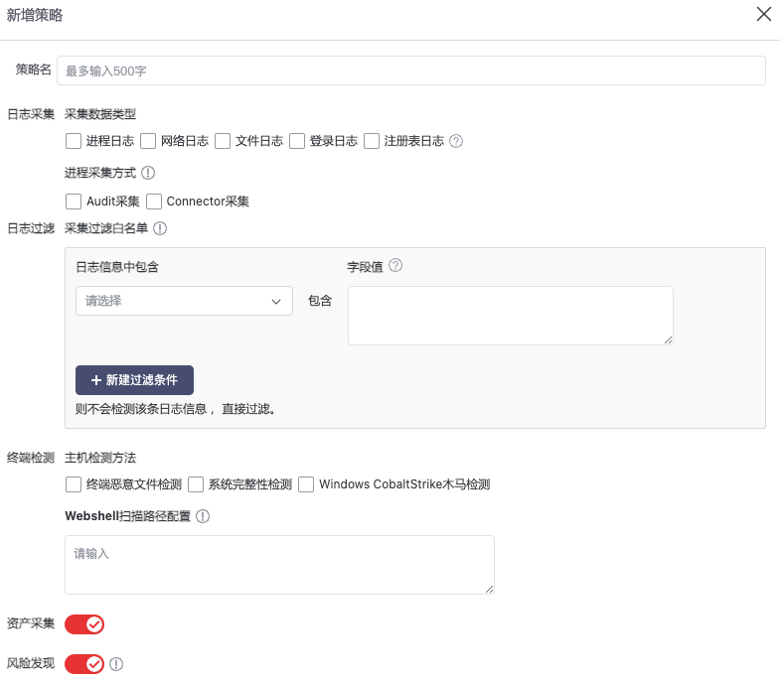
Task: Disable the 风险发现 toggle
Action: 84,664
